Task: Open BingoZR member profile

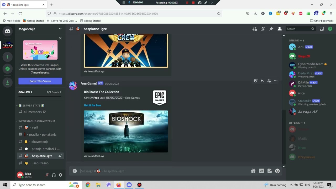Action: click(310, 56)
